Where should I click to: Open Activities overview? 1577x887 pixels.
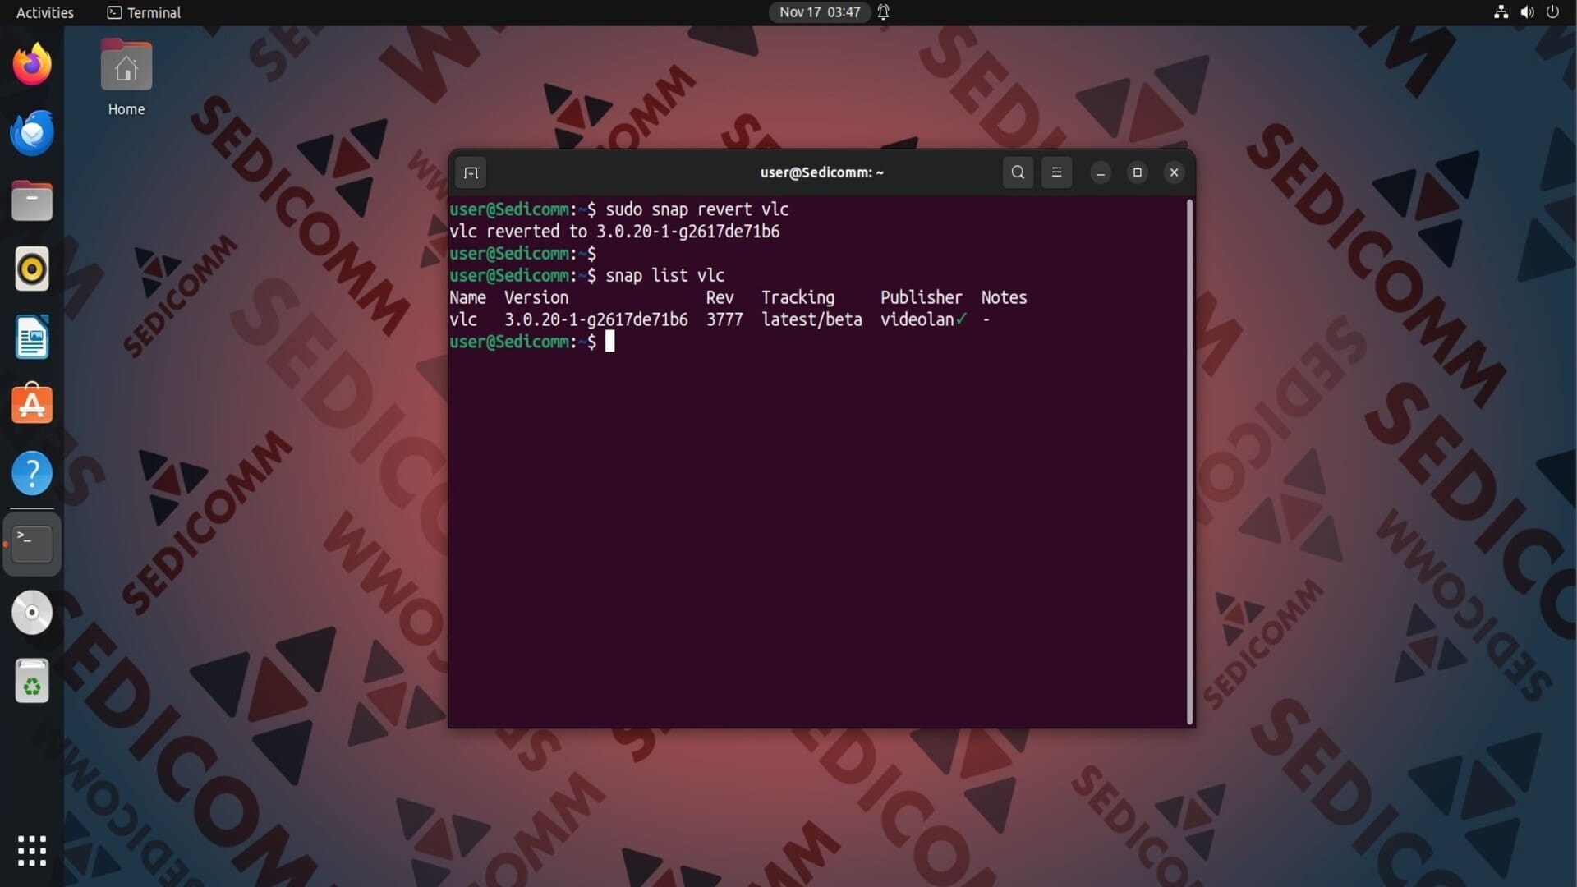44,12
